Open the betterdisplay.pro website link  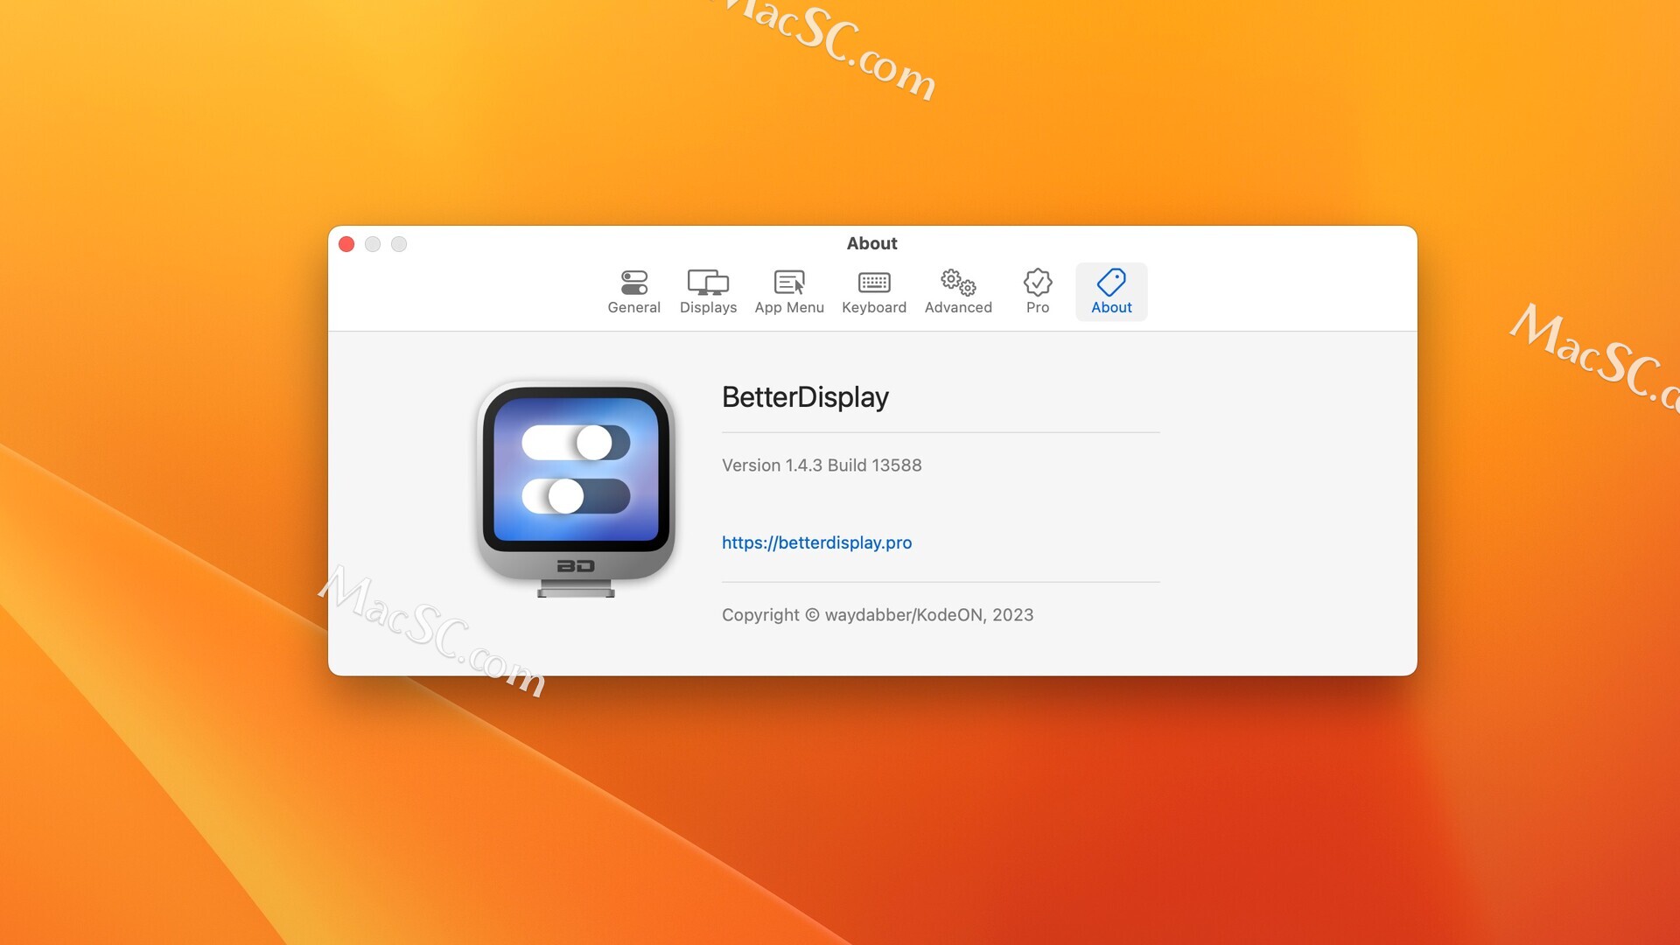pyautogui.click(x=816, y=542)
